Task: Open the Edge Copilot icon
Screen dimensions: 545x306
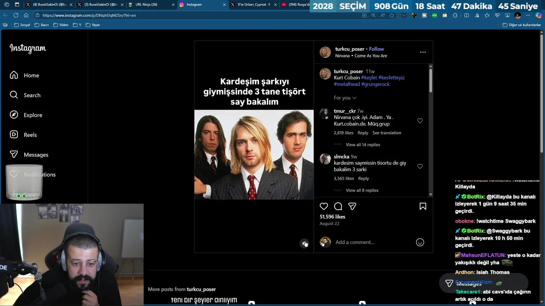Action: point(539,15)
